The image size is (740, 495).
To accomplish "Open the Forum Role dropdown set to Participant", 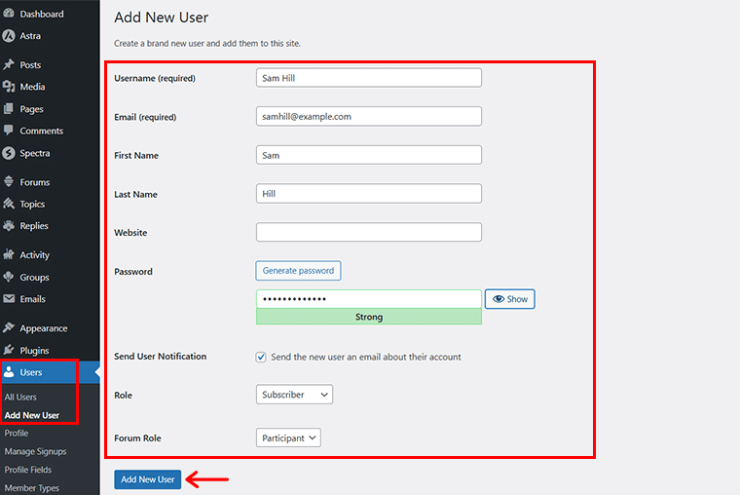I will pyautogui.click(x=288, y=438).
